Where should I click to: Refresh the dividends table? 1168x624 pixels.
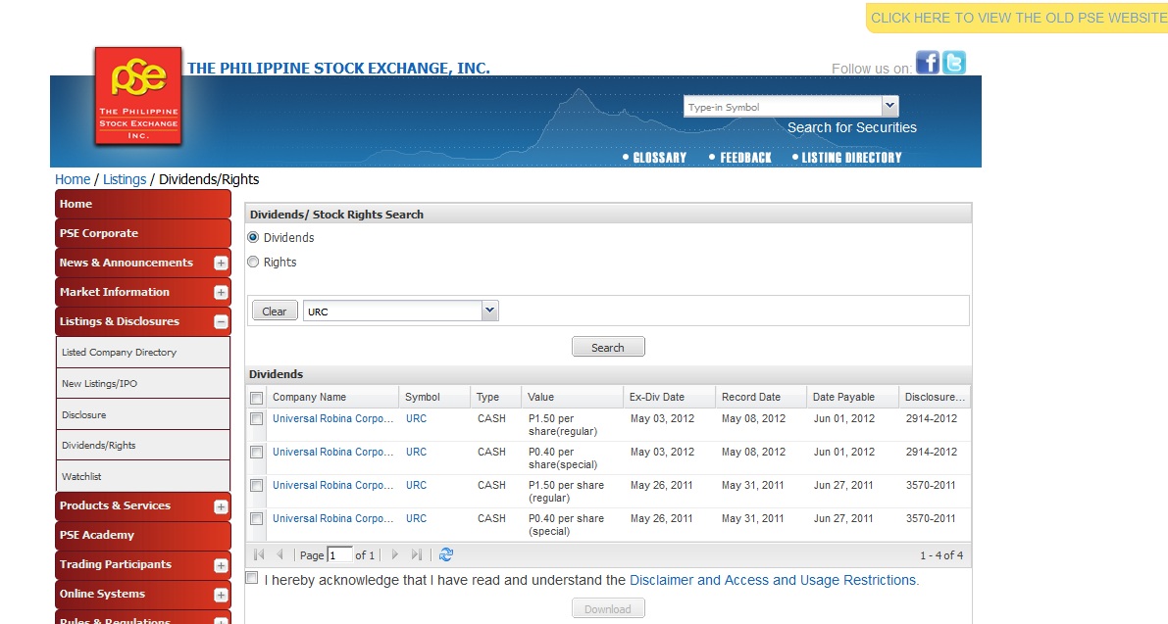pos(446,554)
